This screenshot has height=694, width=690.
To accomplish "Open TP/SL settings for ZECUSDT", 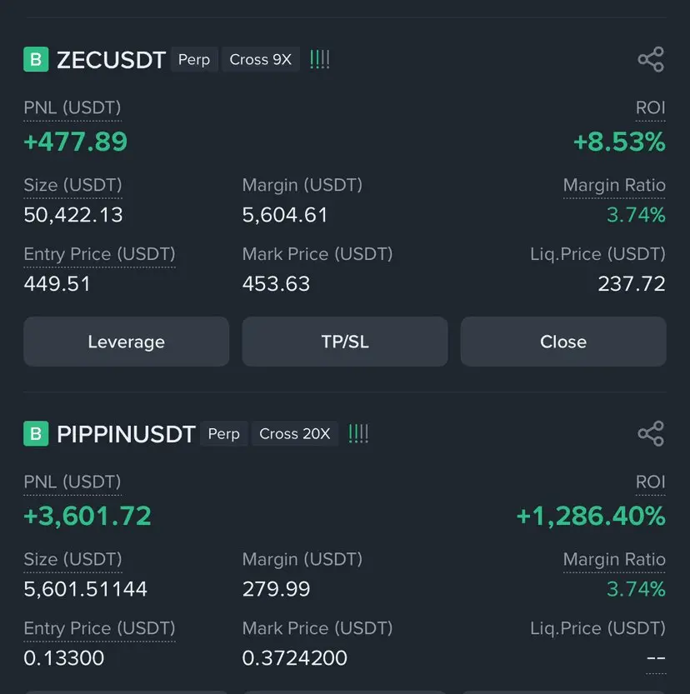I will [345, 342].
